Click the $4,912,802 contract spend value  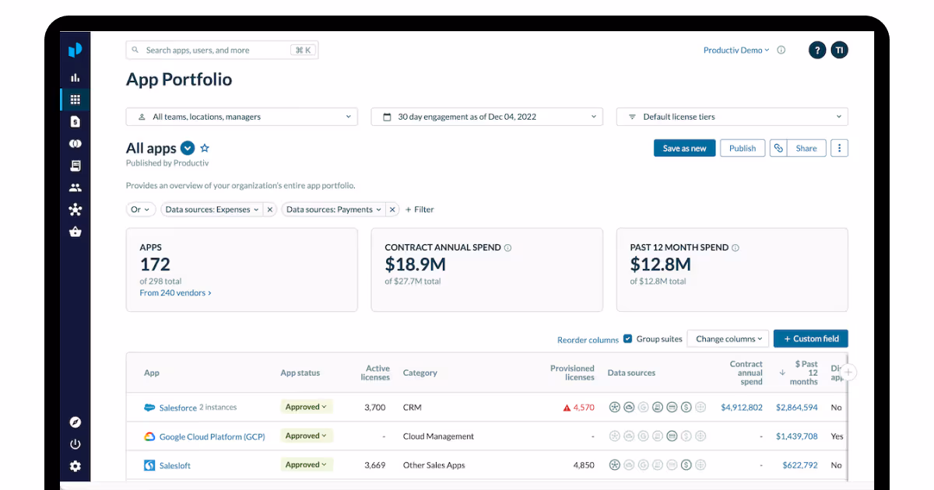pyautogui.click(x=742, y=408)
